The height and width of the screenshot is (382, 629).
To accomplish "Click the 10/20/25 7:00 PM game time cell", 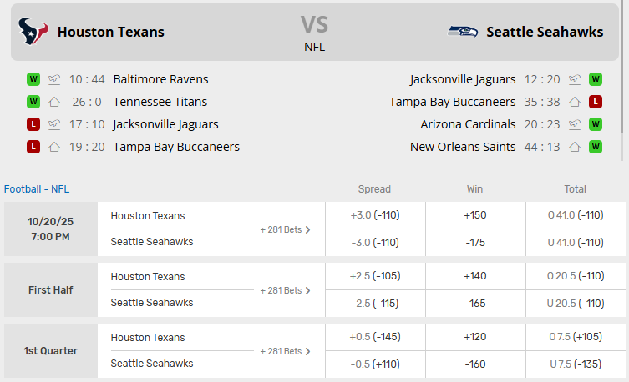I will 51,229.
